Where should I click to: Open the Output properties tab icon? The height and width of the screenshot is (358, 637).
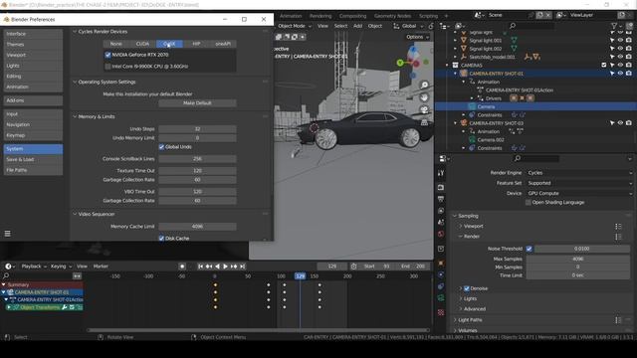click(x=441, y=199)
